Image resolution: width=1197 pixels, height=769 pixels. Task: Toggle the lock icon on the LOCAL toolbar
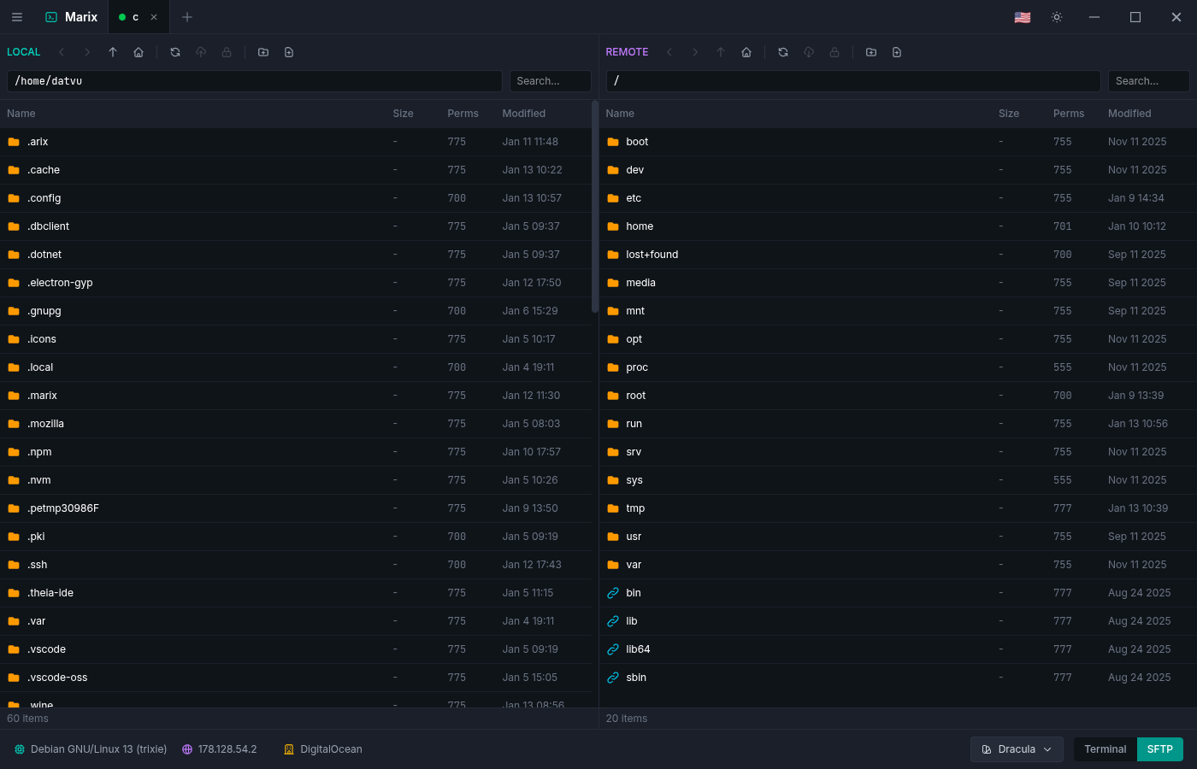point(227,52)
